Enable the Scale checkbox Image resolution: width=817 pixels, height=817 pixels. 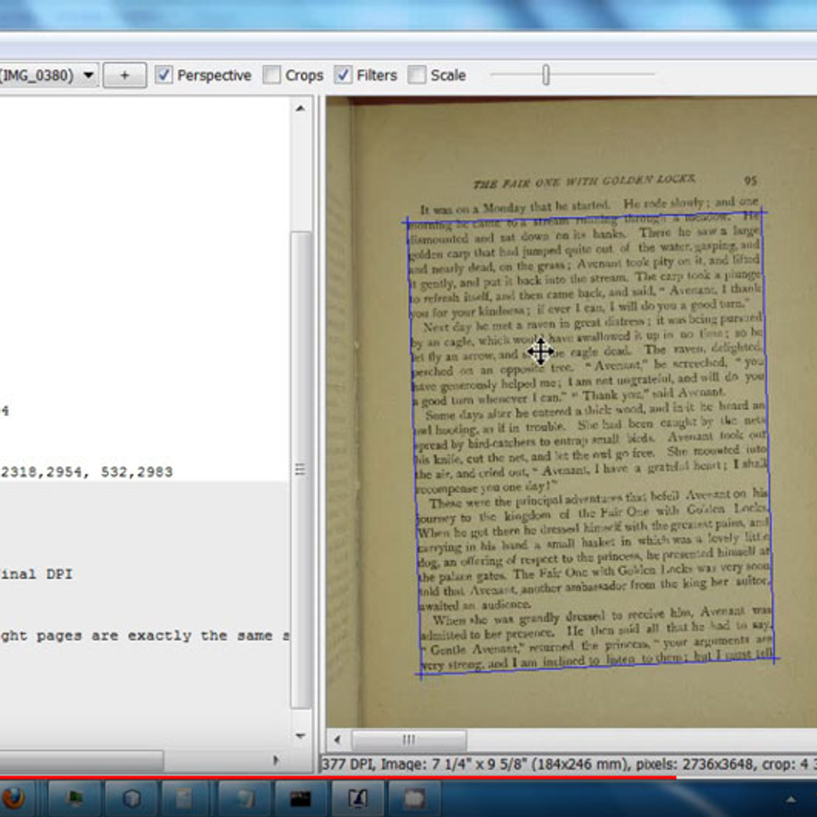coord(416,75)
